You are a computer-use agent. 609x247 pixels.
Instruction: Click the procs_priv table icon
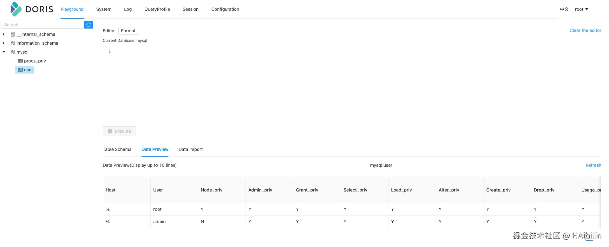20,61
